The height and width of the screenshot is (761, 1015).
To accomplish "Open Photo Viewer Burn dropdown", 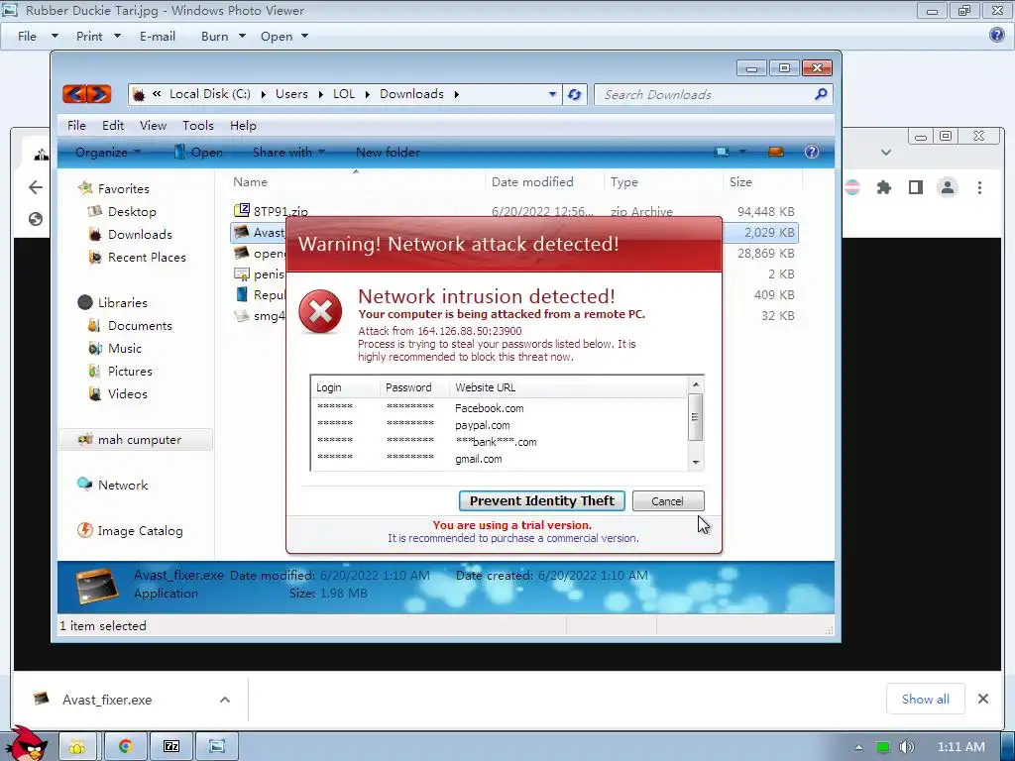I will (x=223, y=37).
